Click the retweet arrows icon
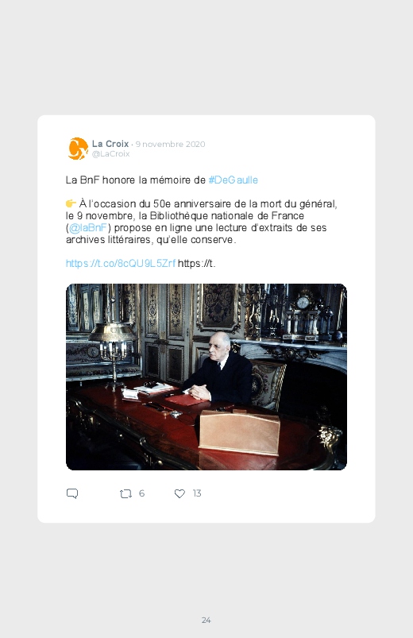413x638 pixels. click(x=125, y=493)
